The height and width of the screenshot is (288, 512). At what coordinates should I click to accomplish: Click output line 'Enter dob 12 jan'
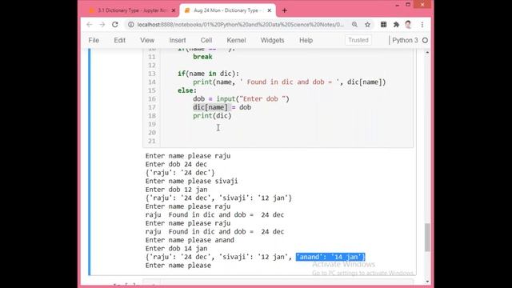[x=176, y=190]
